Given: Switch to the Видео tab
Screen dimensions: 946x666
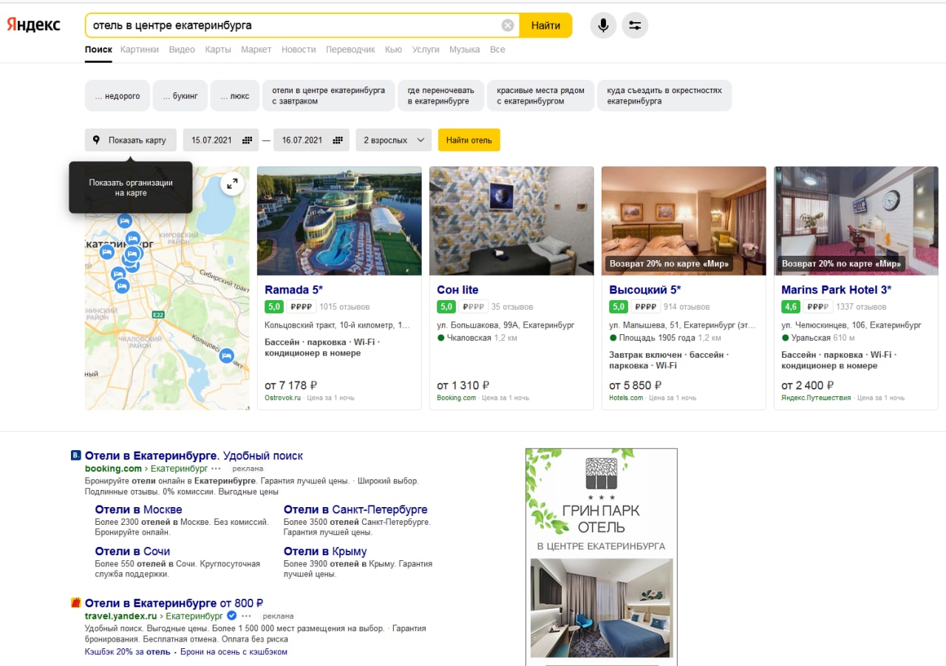Looking at the screenshot, I should [182, 50].
